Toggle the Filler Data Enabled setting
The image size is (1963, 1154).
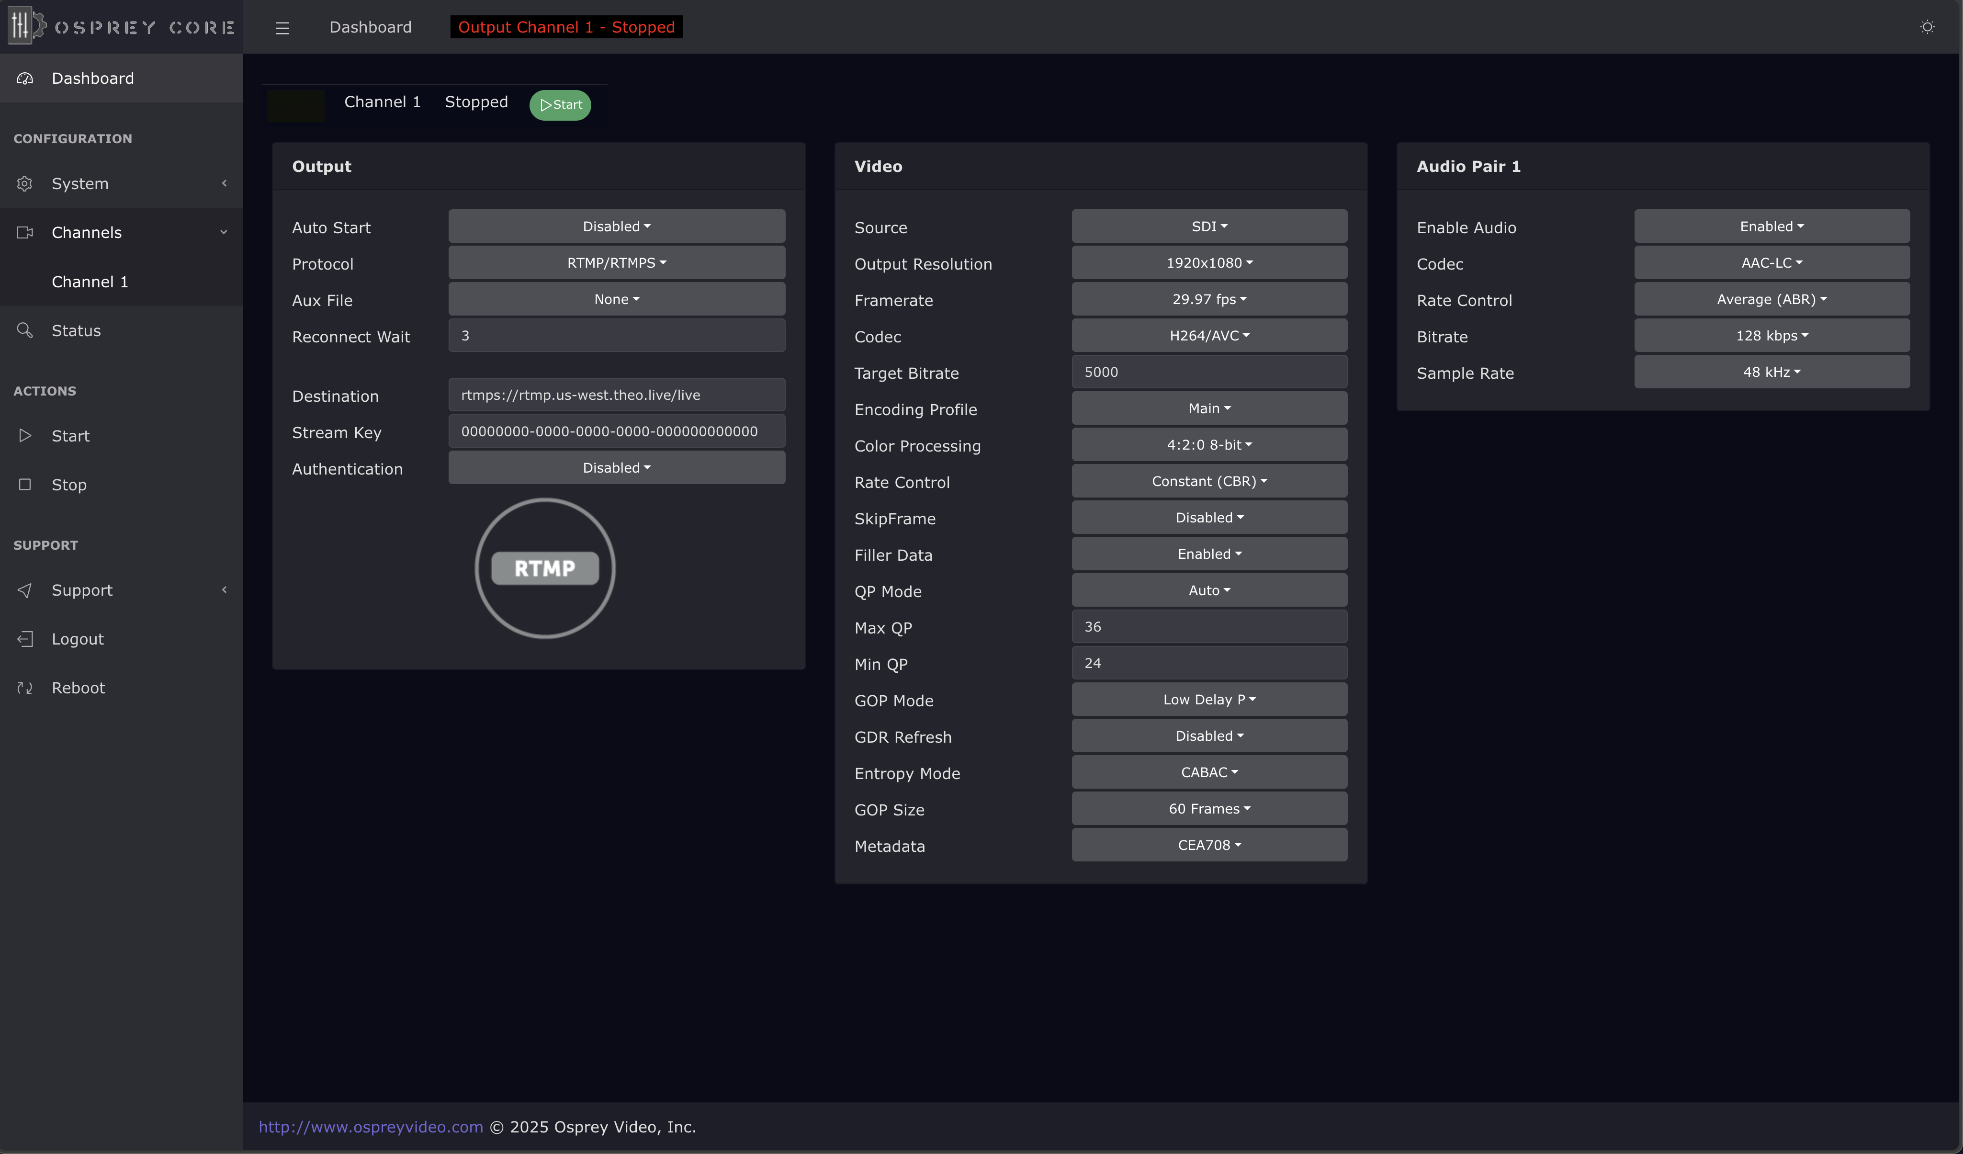1208,554
